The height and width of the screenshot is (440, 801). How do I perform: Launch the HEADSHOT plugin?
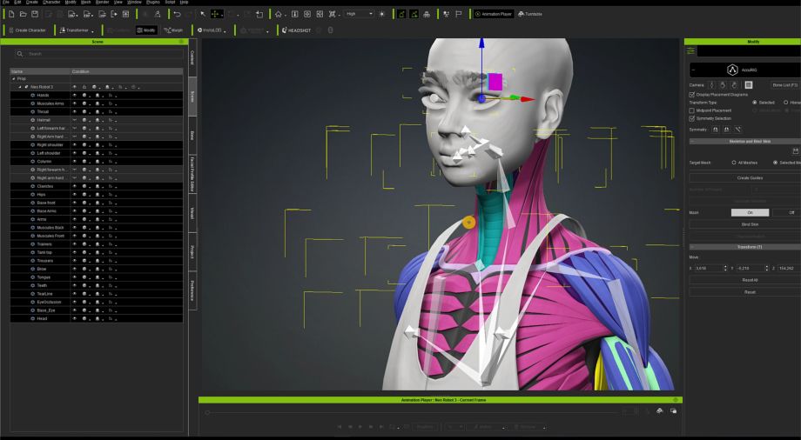[x=296, y=30]
